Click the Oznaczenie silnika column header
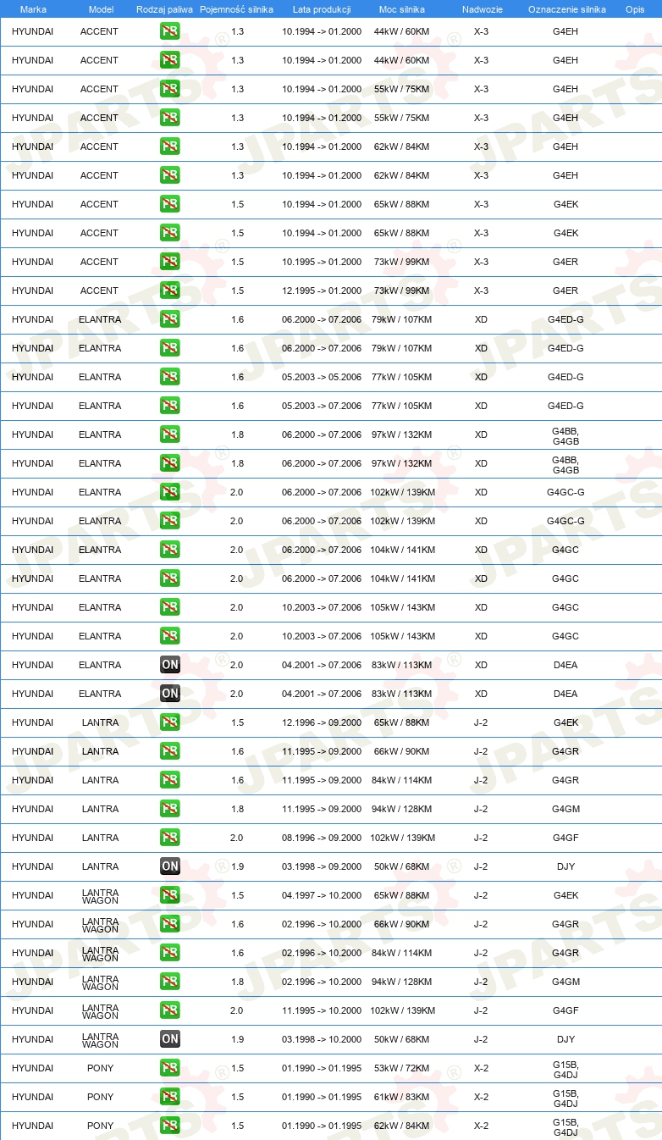This screenshot has width=662, height=1140. (x=567, y=9)
